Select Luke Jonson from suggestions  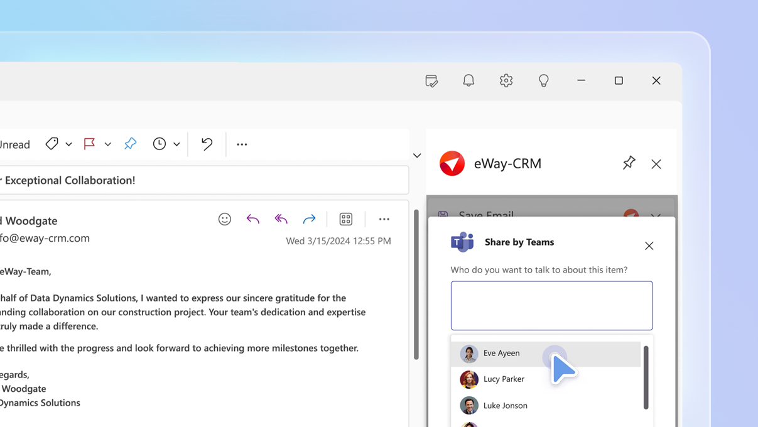pyautogui.click(x=546, y=406)
